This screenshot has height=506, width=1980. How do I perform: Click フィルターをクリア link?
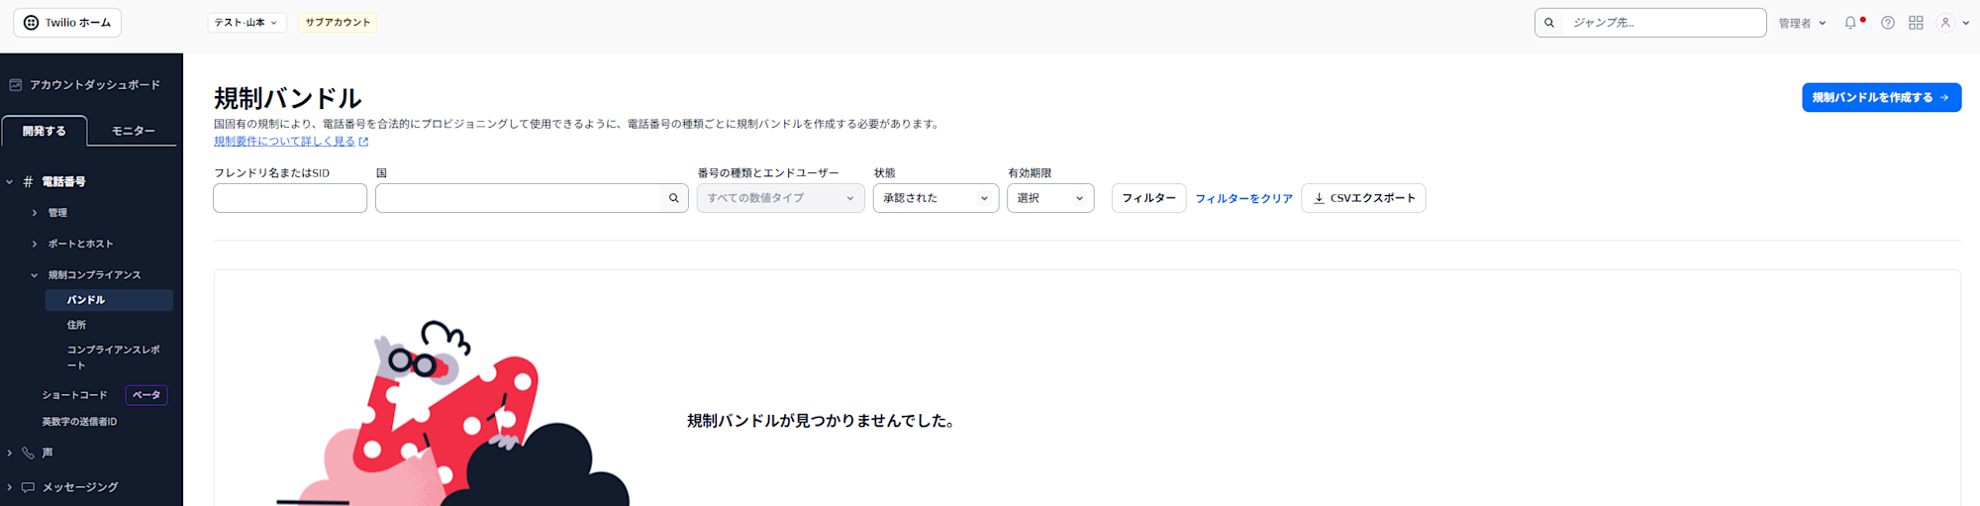1243,199
